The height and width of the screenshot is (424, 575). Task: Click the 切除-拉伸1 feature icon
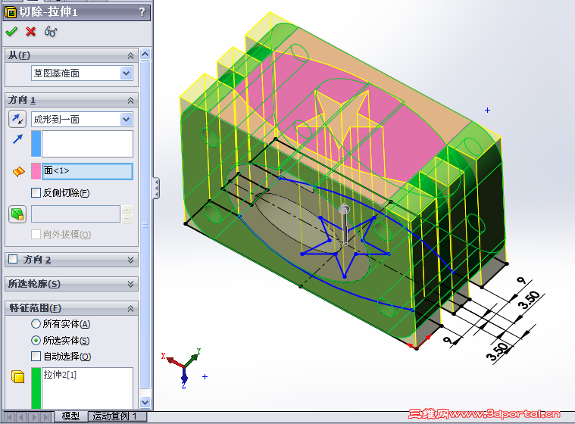pos(11,12)
